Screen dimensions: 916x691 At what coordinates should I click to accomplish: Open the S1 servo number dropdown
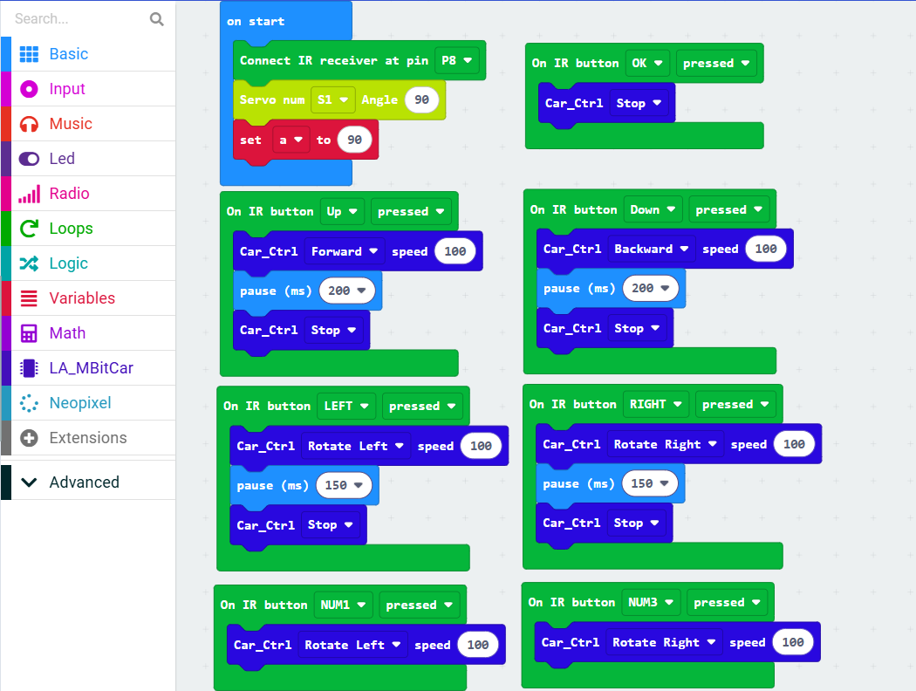(x=332, y=99)
